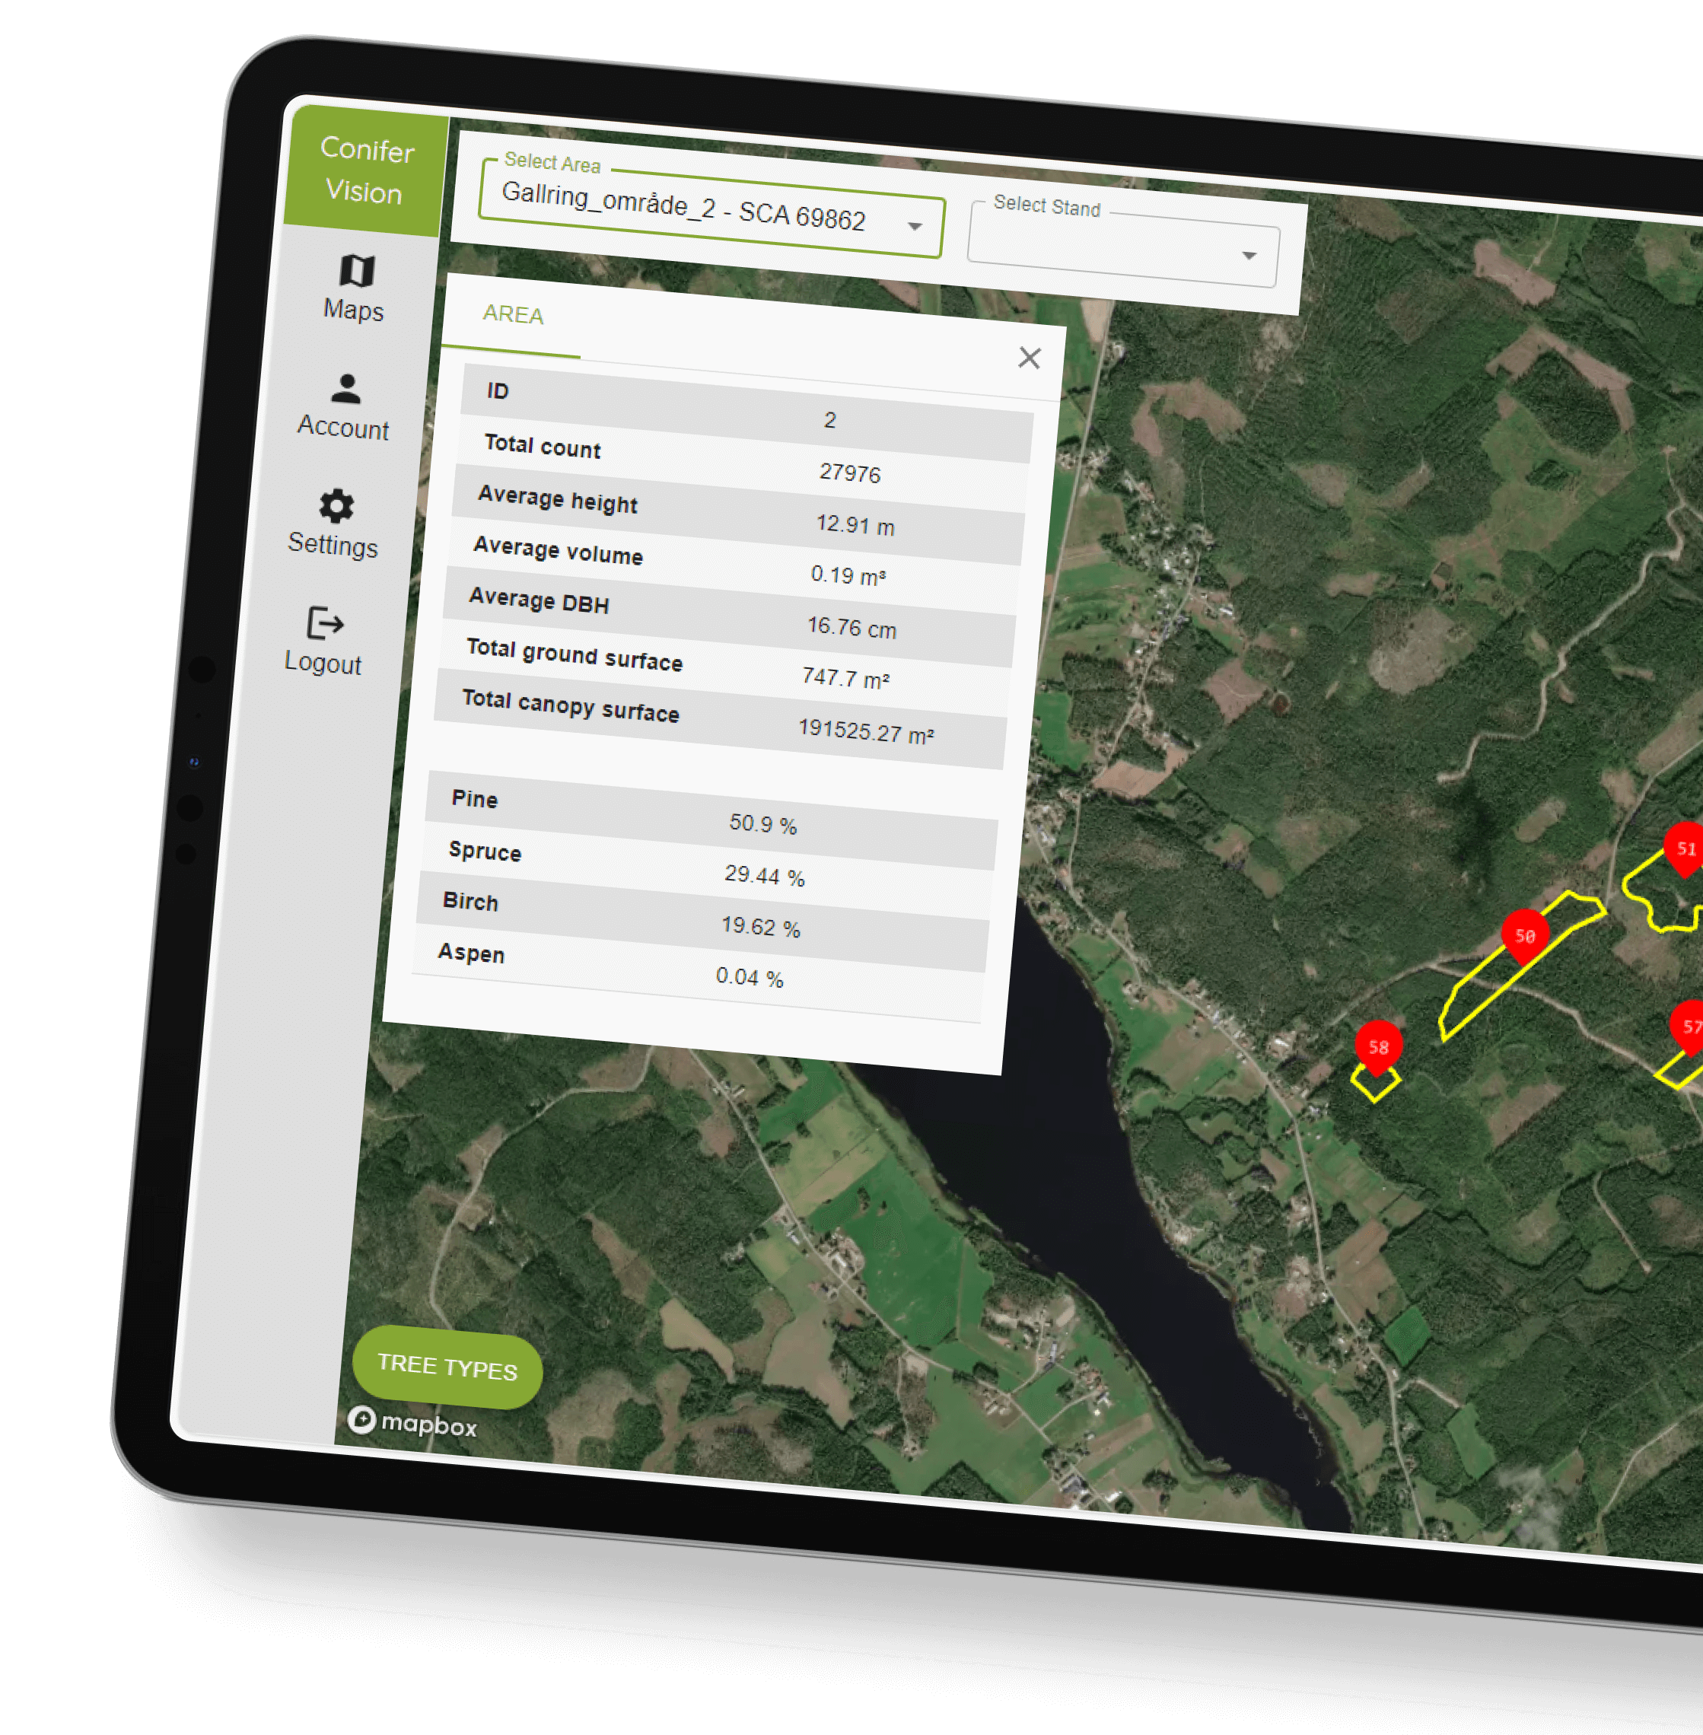Viewport: 1703px width, 1735px height.
Task: Open the Account person icon
Action: tap(346, 389)
